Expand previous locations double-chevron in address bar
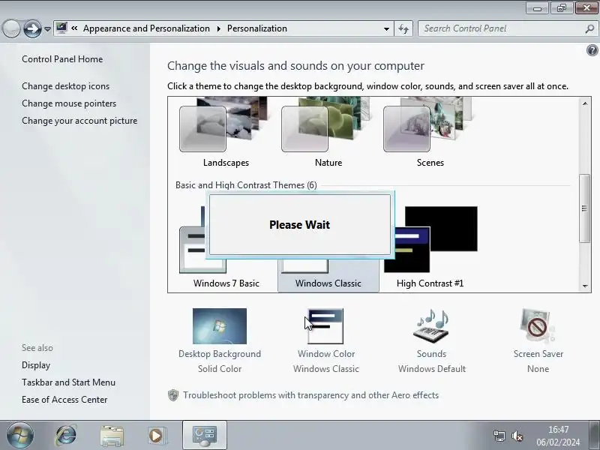Viewport: 600px width, 450px height. (74, 28)
